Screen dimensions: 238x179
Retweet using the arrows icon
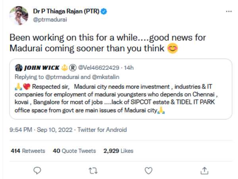pos(92,170)
